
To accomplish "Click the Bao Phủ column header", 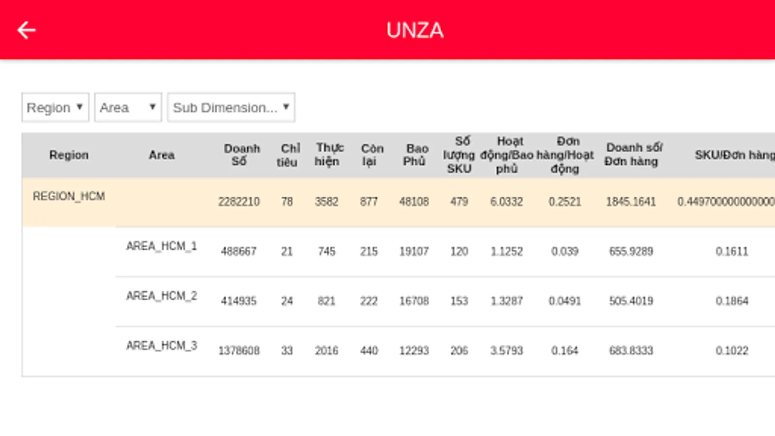I will tap(416, 155).
